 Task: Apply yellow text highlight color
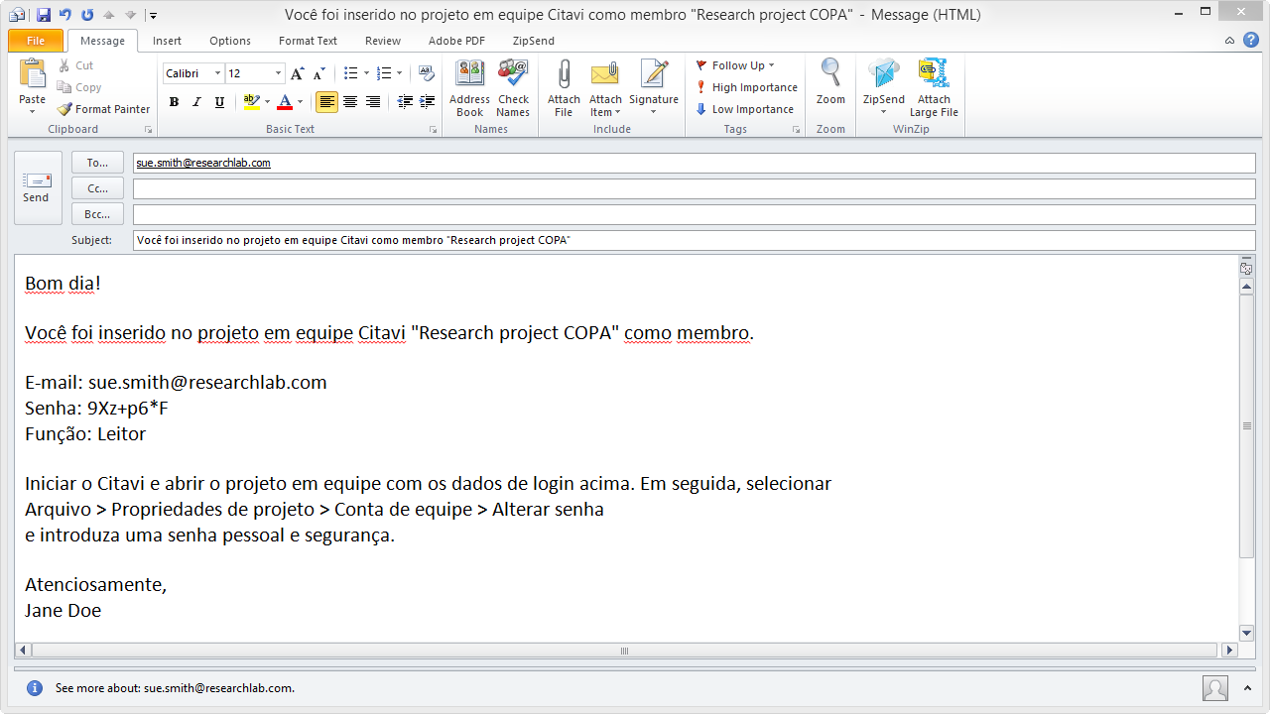251,102
